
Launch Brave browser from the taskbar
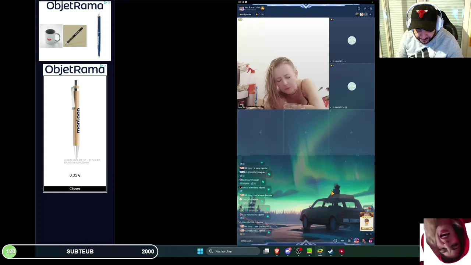coord(277,251)
